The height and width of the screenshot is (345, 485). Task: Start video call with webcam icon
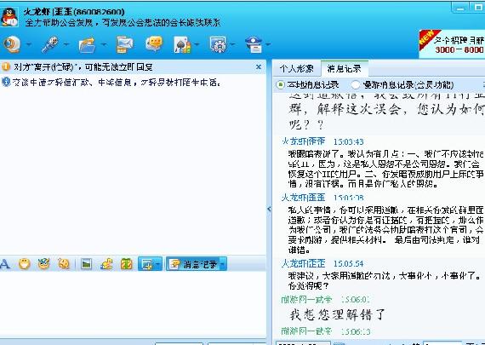click(x=12, y=44)
